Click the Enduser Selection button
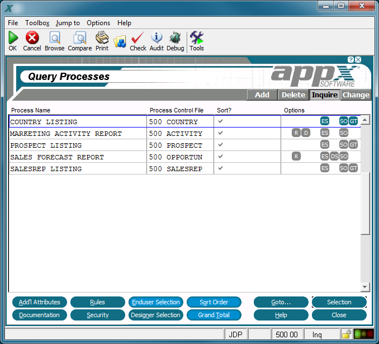The width and height of the screenshot is (379, 344). coord(156,302)
